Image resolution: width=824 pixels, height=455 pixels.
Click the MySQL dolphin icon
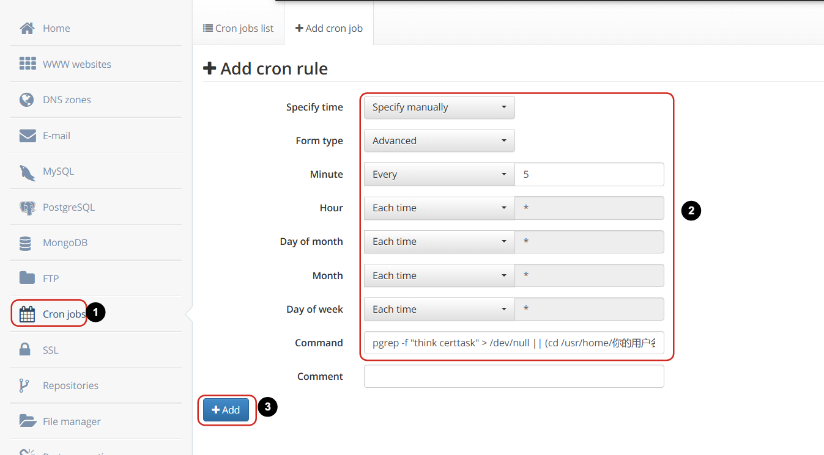tap(27, 172)
